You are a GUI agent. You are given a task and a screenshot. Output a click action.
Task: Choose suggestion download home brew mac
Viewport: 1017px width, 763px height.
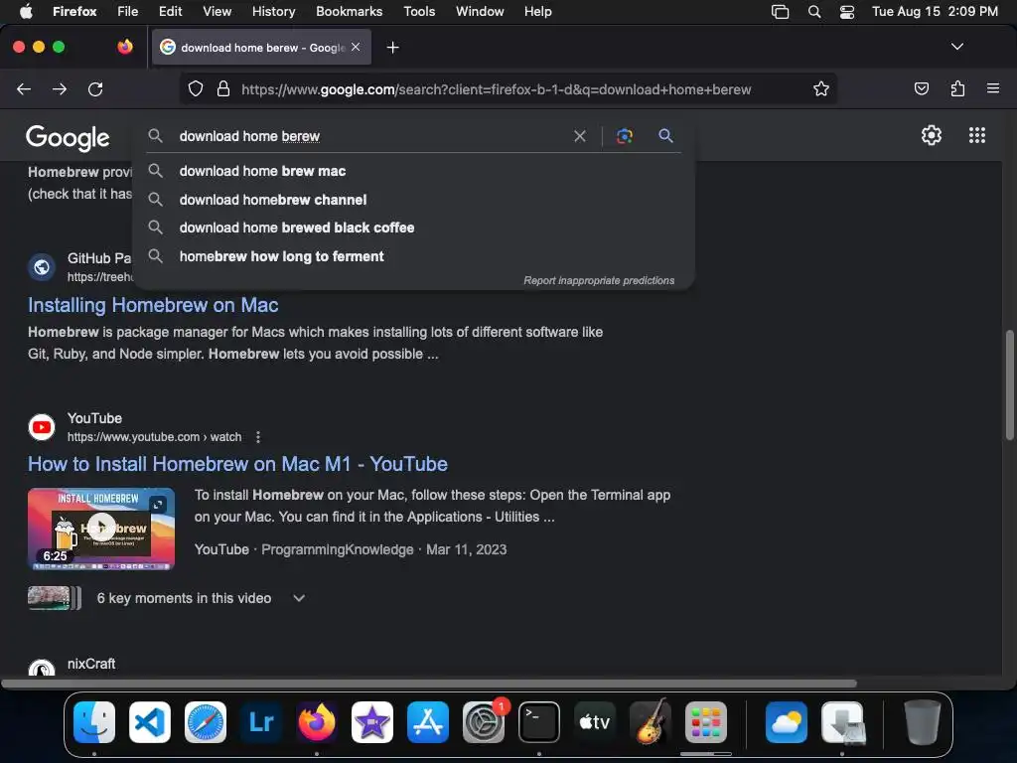pyautogui.click(x=413, y=171)
